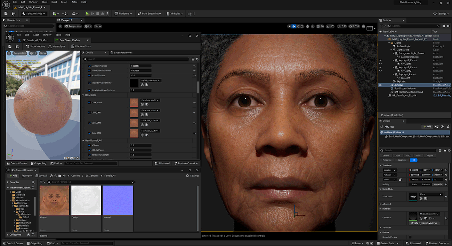Select the Albedo texture thumbnail
Image resolution: width=452 pixels, height=246 pixels.
(x=54, y=200)
